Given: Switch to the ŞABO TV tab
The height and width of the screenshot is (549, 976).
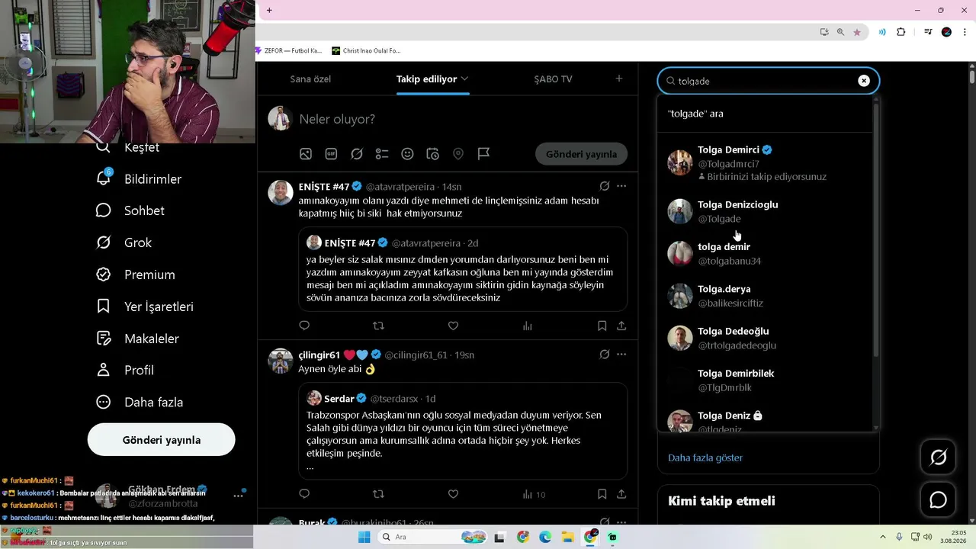Looking at the screenshot, I should (553, 79).
